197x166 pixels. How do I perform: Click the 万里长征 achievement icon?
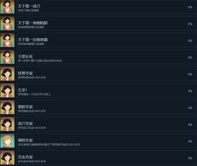point(8,57)
